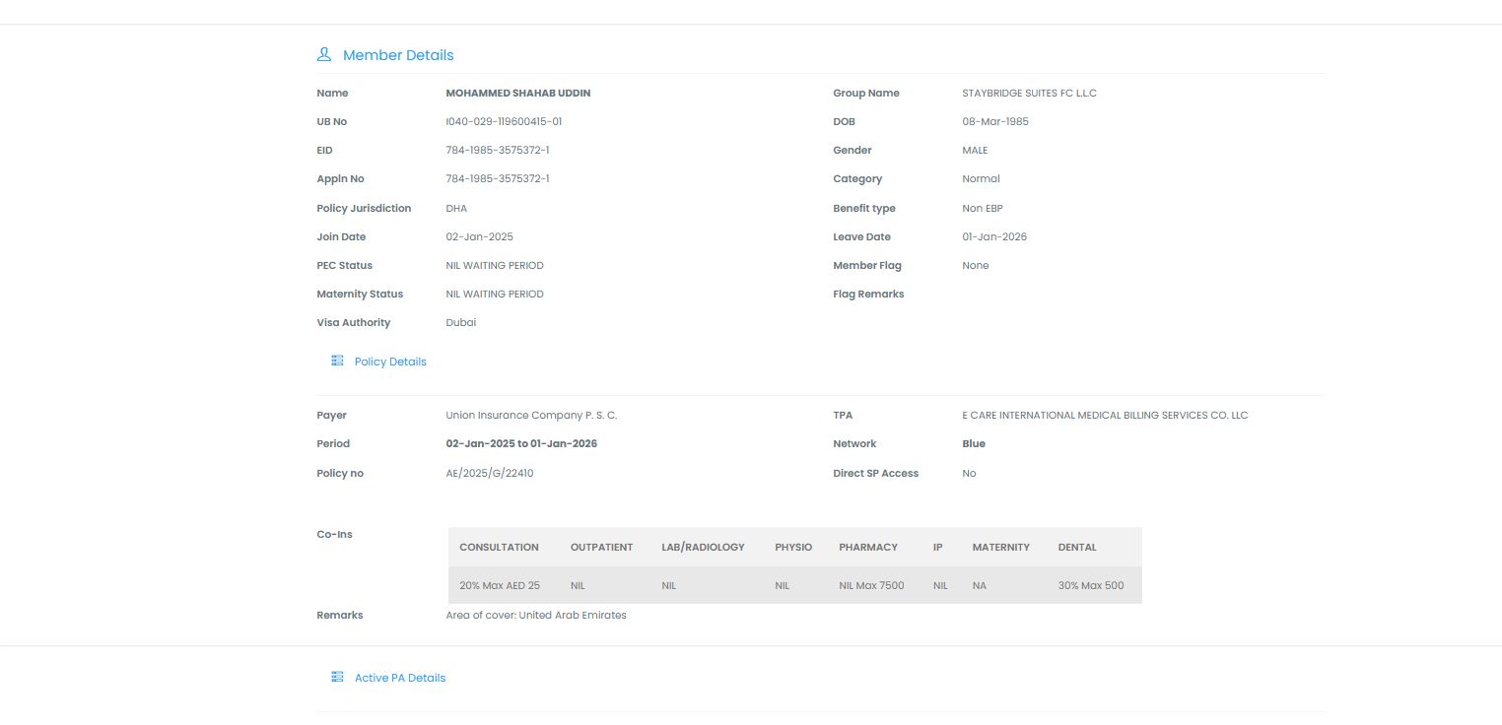Click the Leave Date value 01-Jan-2026

[x=994, y=236]
